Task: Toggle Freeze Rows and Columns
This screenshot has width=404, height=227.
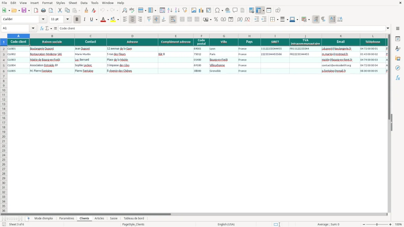Action: (x=259, y=10)
